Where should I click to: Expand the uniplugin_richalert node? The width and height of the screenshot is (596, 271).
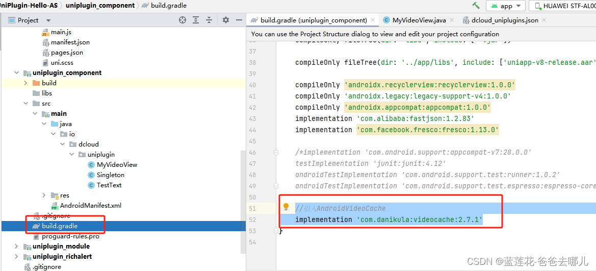point(16,257)
